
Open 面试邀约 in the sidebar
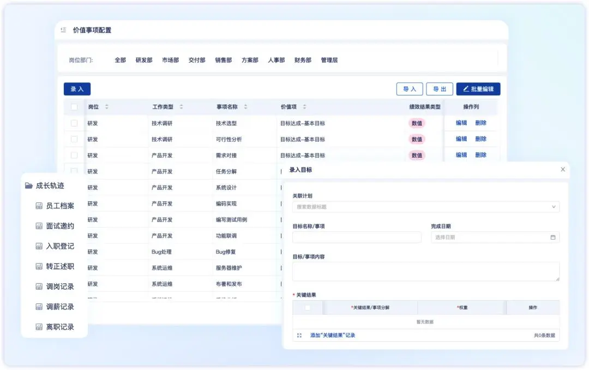pos(60,226)
